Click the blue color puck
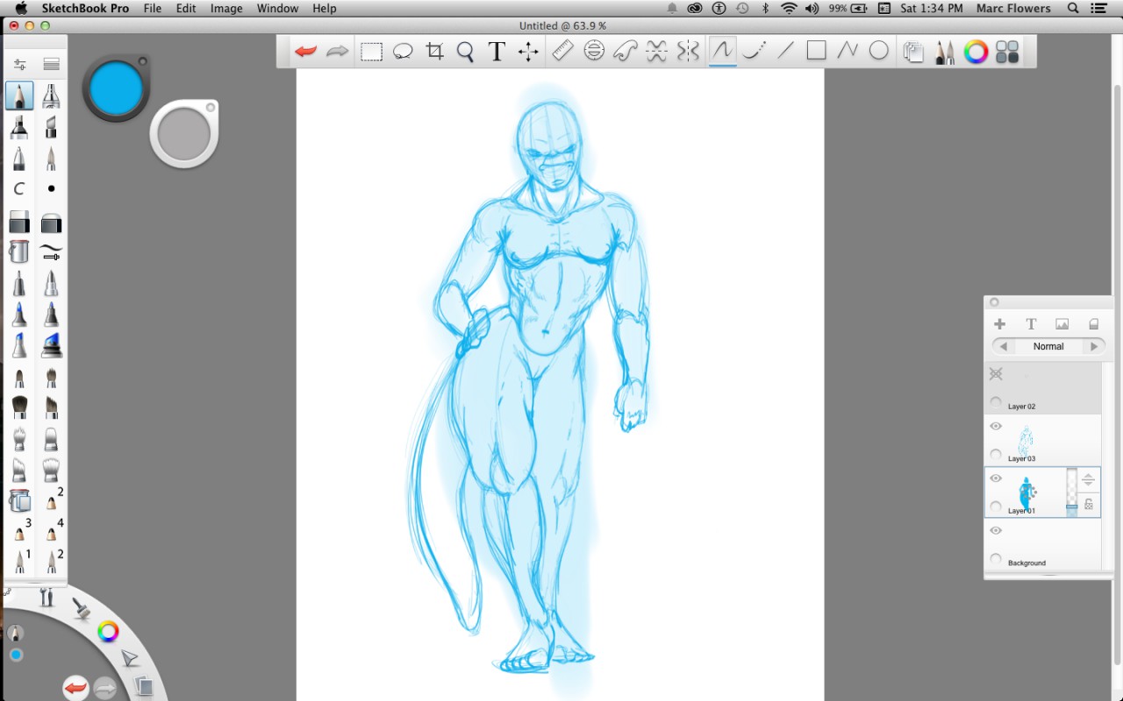 tap(116, 89)
